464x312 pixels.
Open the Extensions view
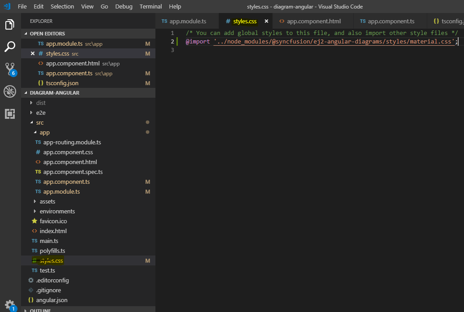click(x=9, y=114)
